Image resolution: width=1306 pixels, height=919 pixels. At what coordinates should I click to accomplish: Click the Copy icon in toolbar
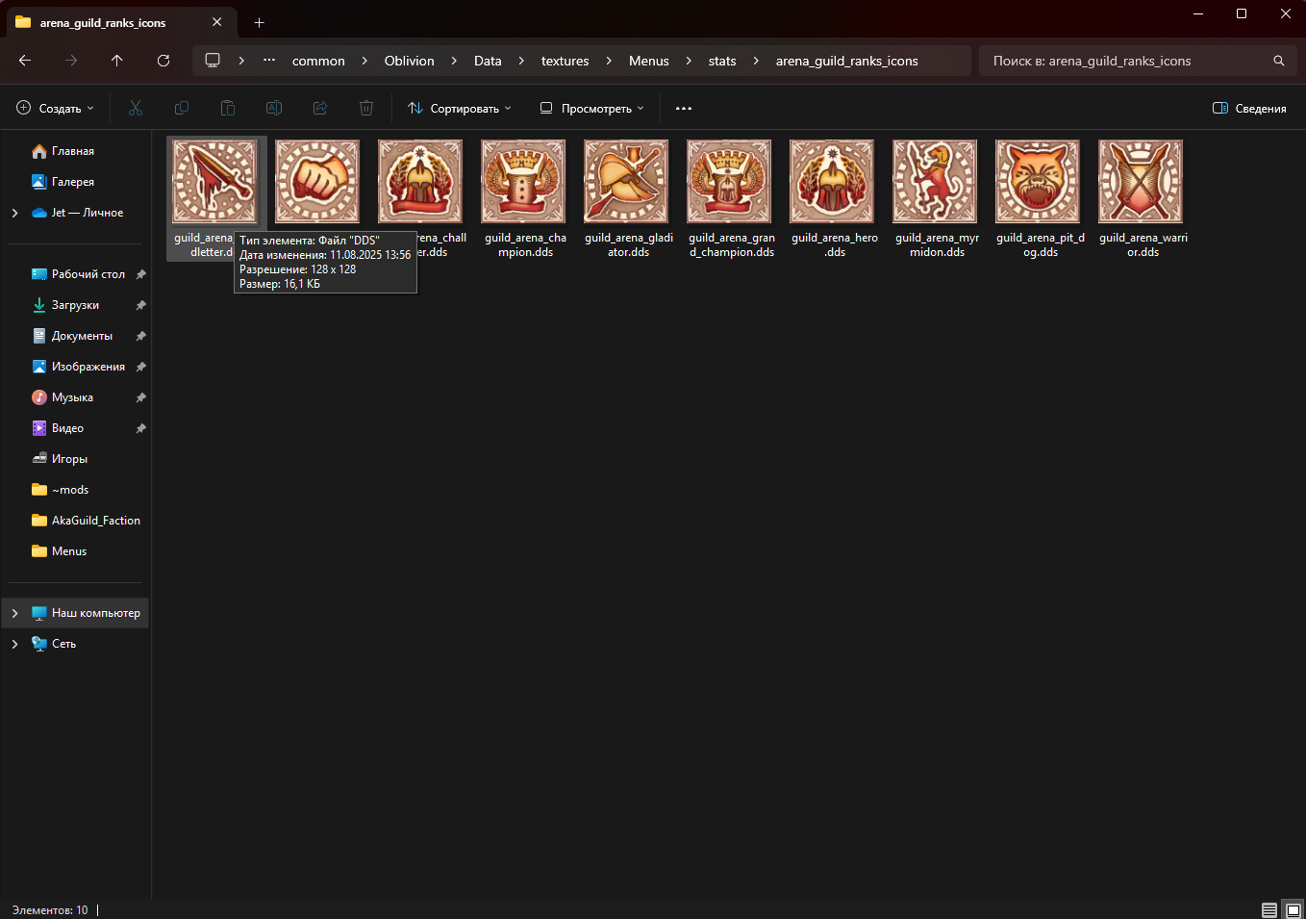(x=182, y=109)
